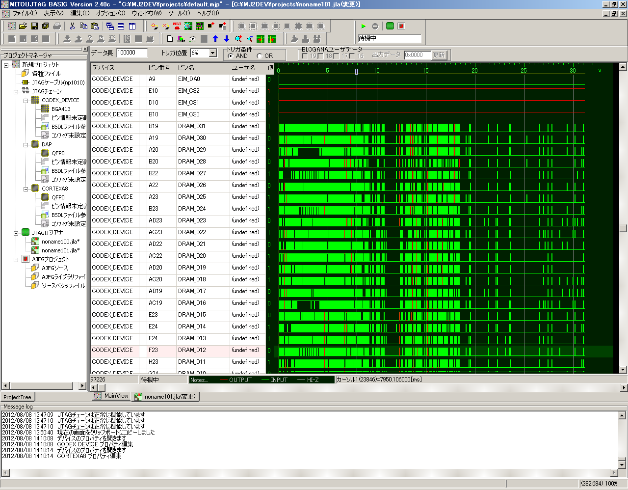Toggle BLOGANA user data checkbox 19
This screenshot has width=628, height=490.
point(305,56)
